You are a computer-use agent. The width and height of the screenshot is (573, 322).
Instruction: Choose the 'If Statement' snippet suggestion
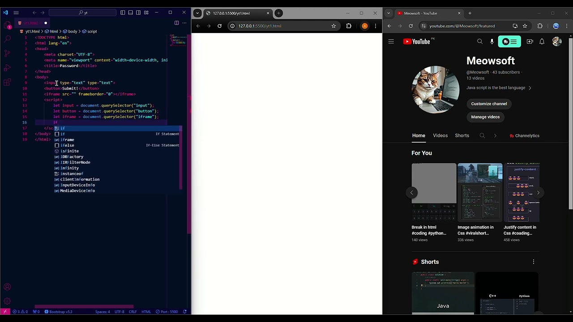tap(116, 134)
